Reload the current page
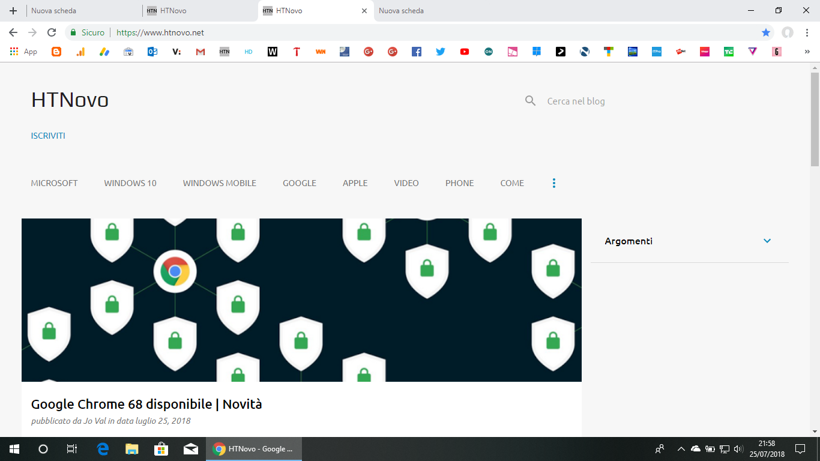Screen dimensions: 820x461 pos(52,32)
